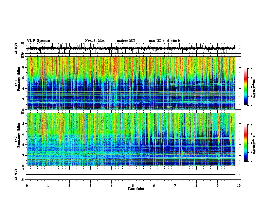Click the "-4" tick on the ch.2 colorbar
269x208 pixels.
point(251,134)
